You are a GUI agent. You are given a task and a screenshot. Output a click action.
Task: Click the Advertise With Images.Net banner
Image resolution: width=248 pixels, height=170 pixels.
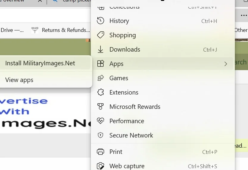pyautogui.click(x=45, y=113)
